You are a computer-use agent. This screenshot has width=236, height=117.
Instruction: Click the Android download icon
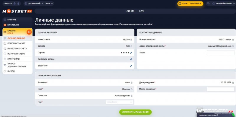click(x=14, y=4)
